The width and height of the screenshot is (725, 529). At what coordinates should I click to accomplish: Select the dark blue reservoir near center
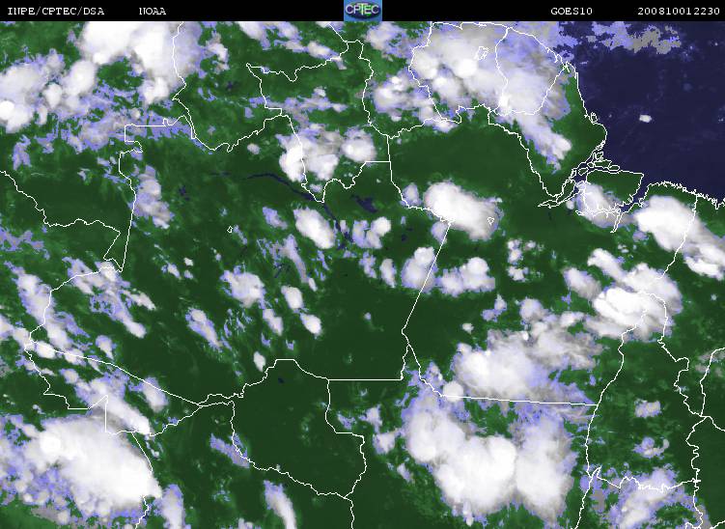[365, 204]
